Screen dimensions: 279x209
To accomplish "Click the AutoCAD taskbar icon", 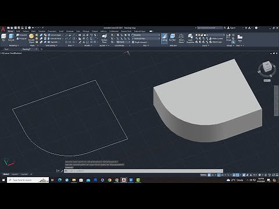I will pos(124,180).
